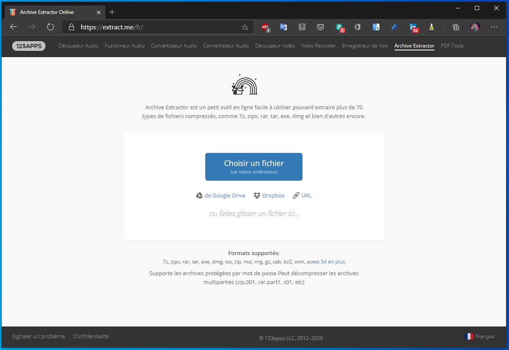Bookmark this page with the star icon
The width and height of the screenshot is (509, 350).
click(245, 27)
